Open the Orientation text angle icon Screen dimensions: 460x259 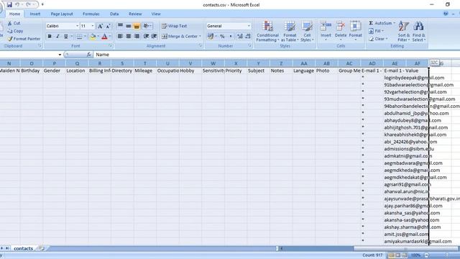click(x=147, y=26)
